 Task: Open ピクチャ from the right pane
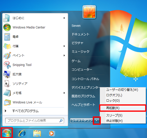coord(77,43)
